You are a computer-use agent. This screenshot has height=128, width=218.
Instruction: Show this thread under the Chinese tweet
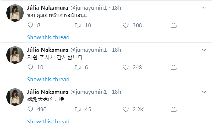coord(48,122)
